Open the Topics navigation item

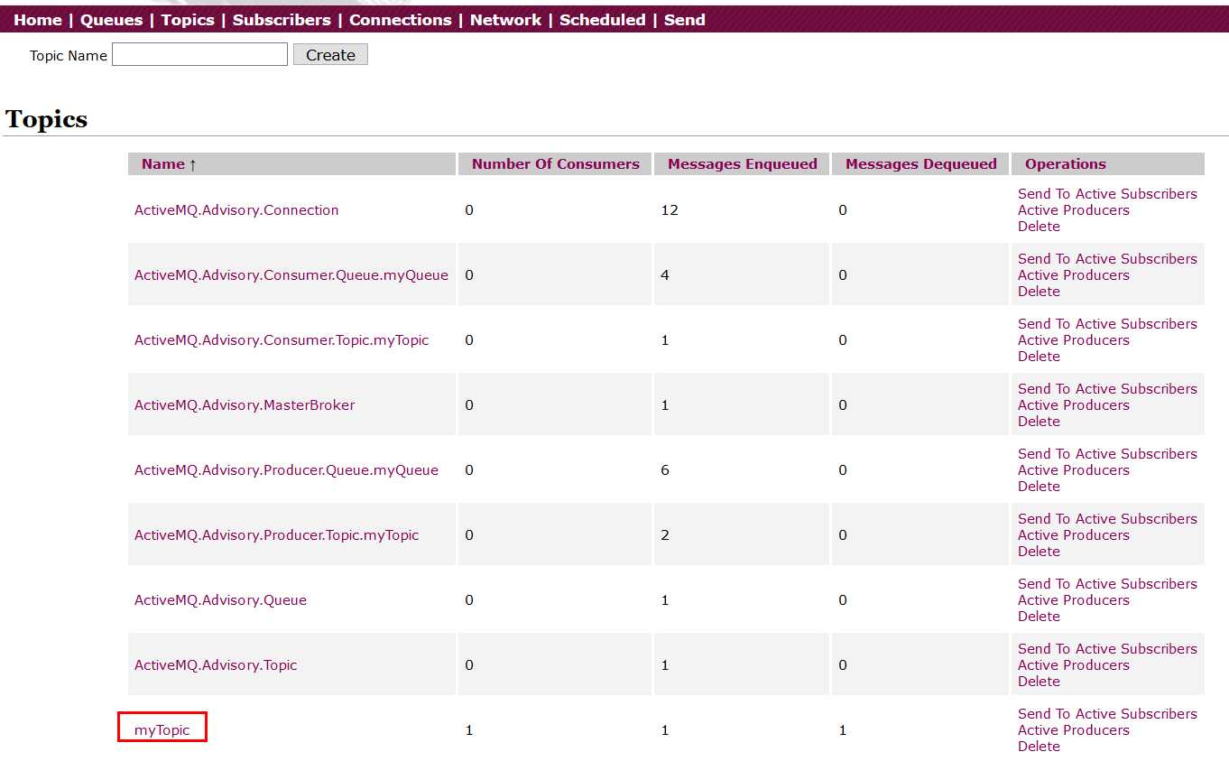pos(188,20)
